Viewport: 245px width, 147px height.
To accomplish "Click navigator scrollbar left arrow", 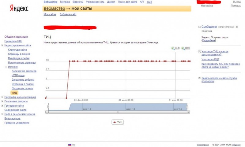I will click(x=47, y=112).
